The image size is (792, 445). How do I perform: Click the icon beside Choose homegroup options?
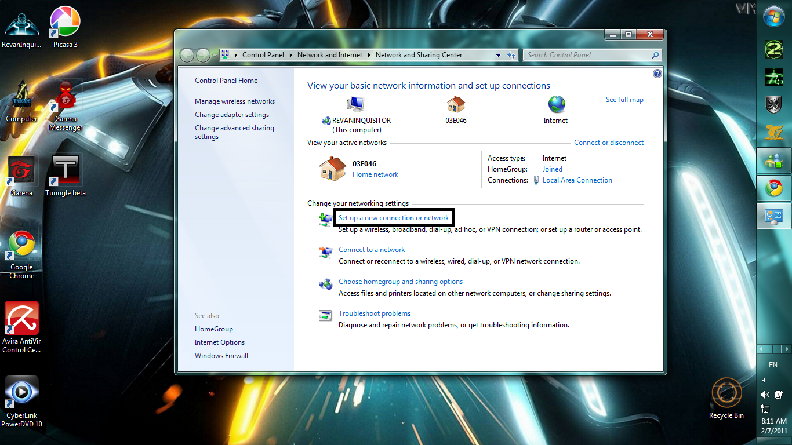(325, 284)
